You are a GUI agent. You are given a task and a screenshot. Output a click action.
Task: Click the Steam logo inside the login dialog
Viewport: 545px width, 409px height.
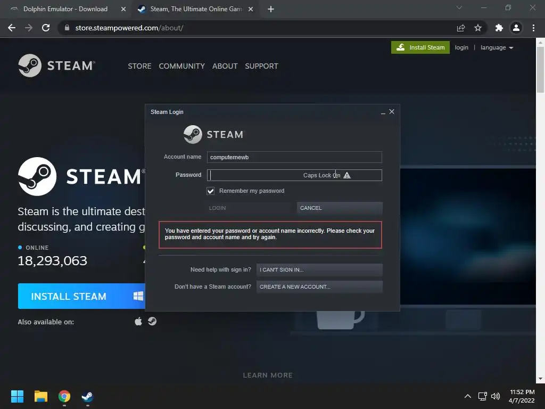pyautogui.click(x=214, y=134)
